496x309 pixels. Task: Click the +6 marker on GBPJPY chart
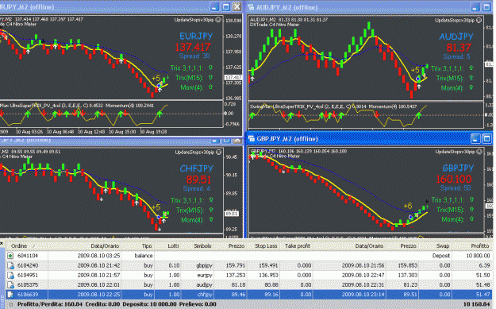tap(408, 206)
